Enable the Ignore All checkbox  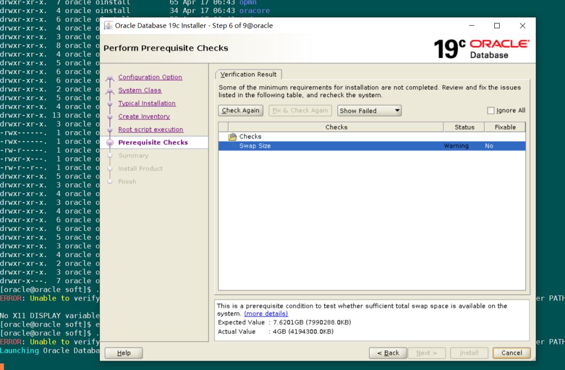(490, 110)
